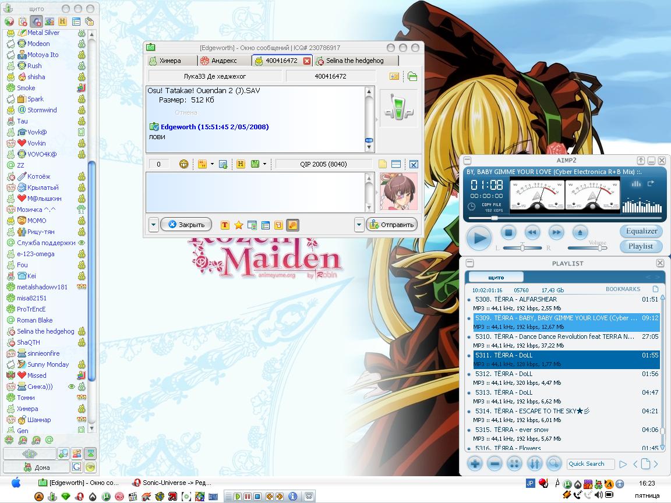Close the 400416472 tab with red X
The image size is (671, 503).
point(307,61)
